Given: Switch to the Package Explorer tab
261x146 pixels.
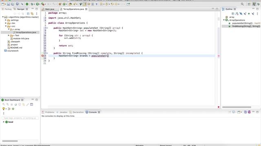Looking at the screenshot, I should point(7,9).
